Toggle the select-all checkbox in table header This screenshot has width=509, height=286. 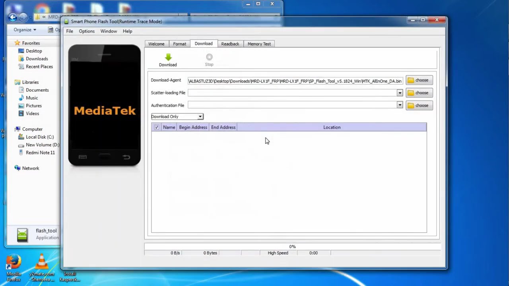point(156,127)
